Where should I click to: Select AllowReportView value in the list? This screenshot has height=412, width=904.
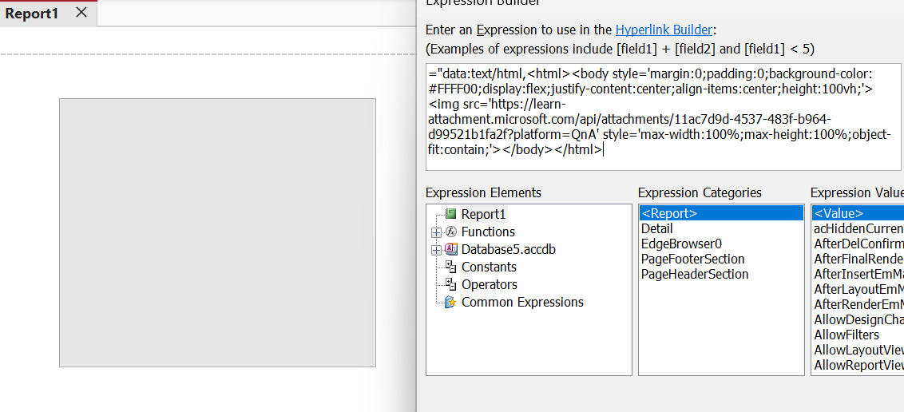tap(858, 366)
